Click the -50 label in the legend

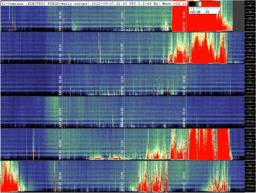(x=207, y=12)
